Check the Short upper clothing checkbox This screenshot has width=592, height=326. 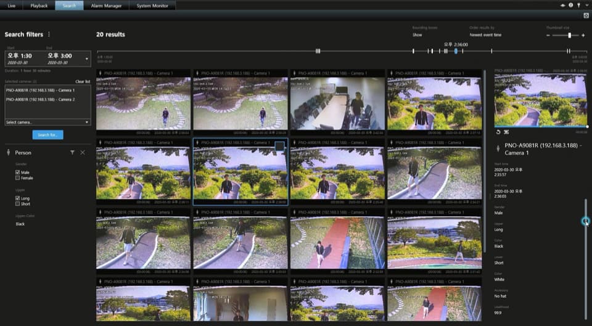click(x=18, y=203)
